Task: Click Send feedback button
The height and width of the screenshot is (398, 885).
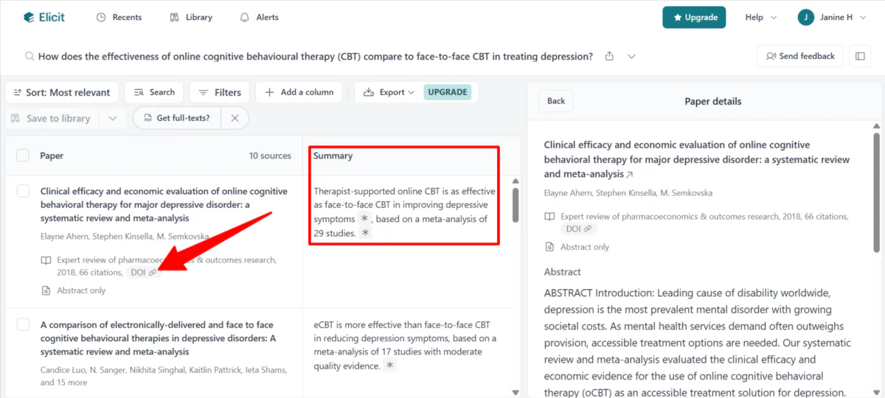Action: 799,56
